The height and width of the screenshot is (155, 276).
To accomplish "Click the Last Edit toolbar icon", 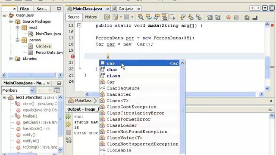I will click(x=107, y=17).
